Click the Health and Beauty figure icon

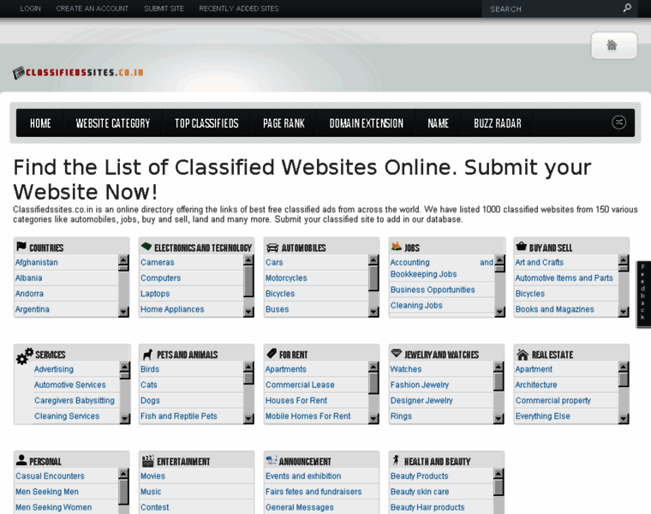(396, 460)
